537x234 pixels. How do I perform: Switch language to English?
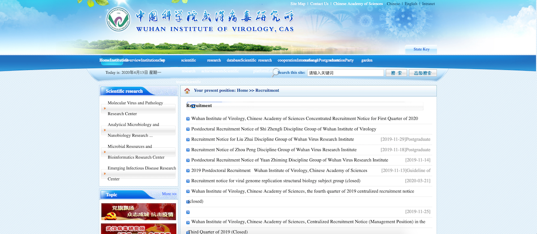[411, 4]
